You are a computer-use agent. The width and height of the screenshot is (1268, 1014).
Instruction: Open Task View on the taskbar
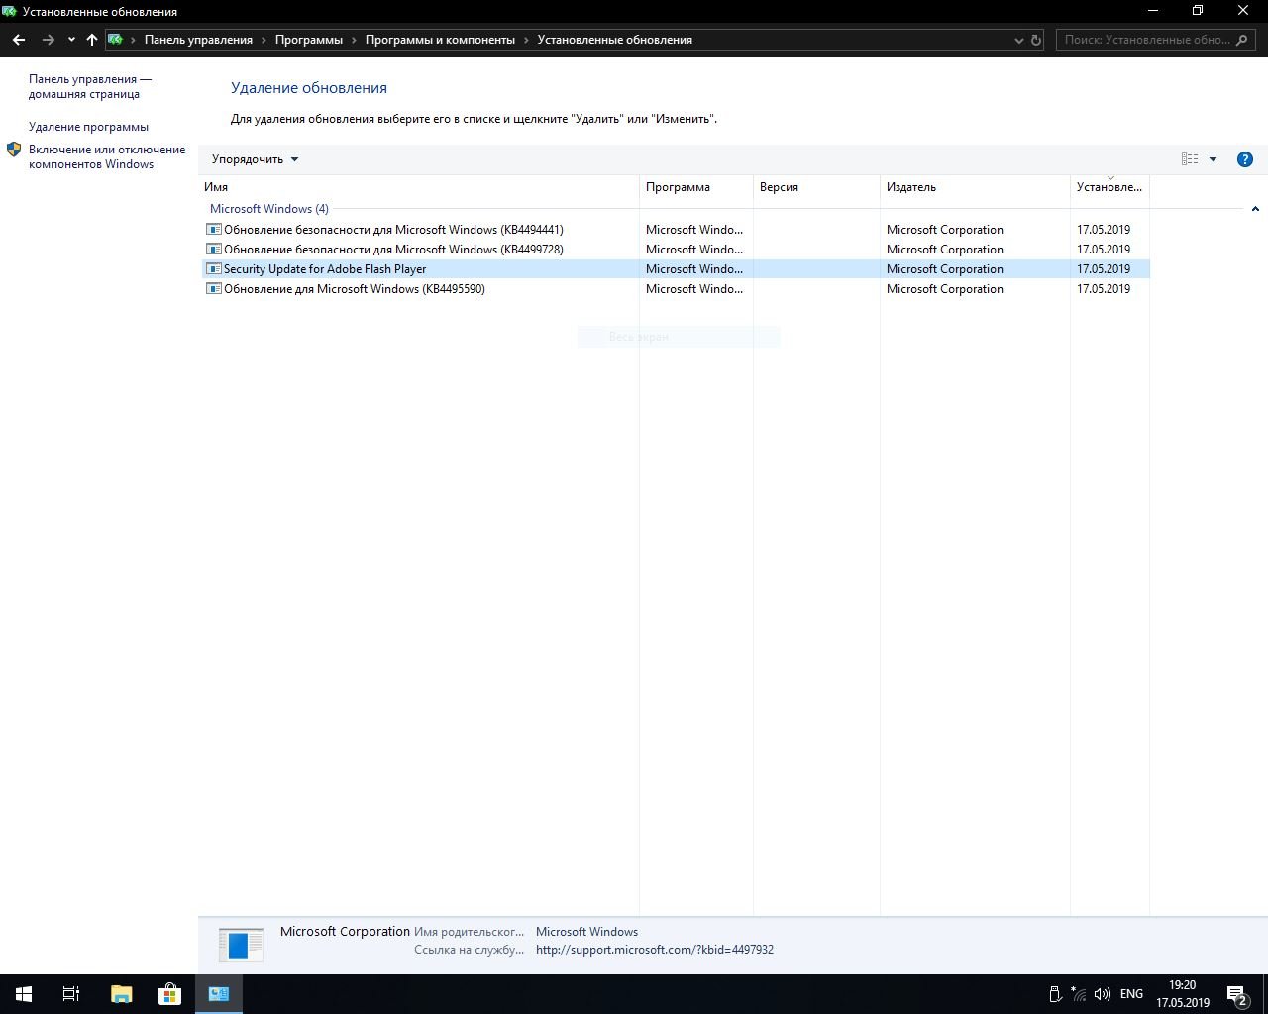71,994
